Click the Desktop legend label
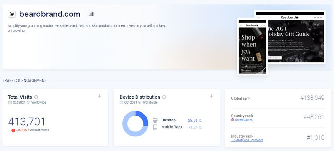The width and height of the screenshot is (334, 151). (x=169, y=120)
